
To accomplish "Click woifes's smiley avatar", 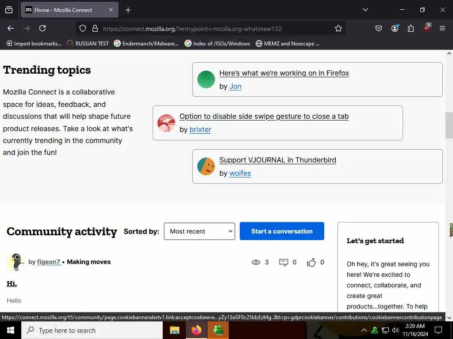I will 206,166.
